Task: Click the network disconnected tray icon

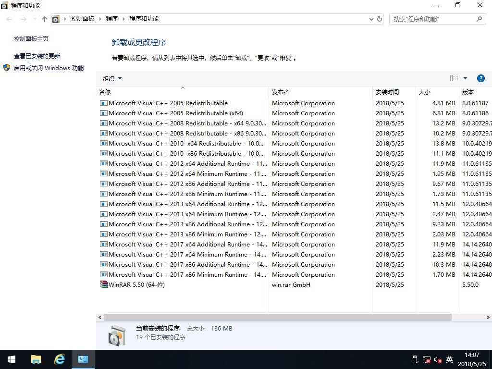Action: click(x=427, y=359)
